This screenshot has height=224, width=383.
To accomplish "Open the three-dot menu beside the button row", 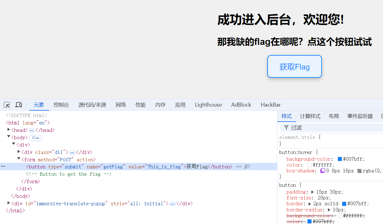I will [3, 167].
